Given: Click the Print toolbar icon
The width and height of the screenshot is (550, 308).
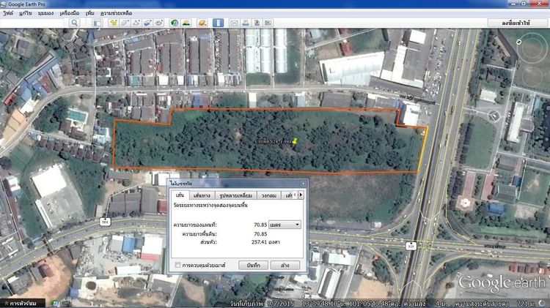Looking at the screenshot, I should click(x=246, y=23).
